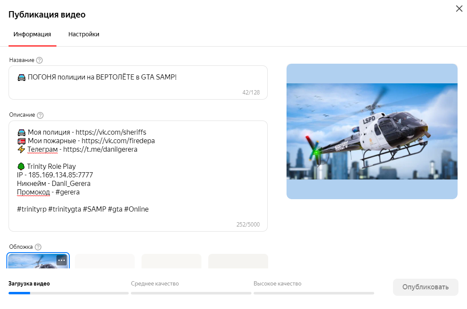The width and height of the screenshot is (467, 309).
Task: Click the hashtags line starting with #trinityrp
Action: point(83,209)
